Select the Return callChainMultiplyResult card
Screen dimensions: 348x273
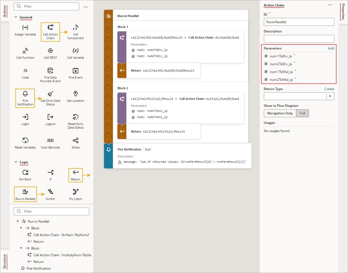tap(159, 131)
